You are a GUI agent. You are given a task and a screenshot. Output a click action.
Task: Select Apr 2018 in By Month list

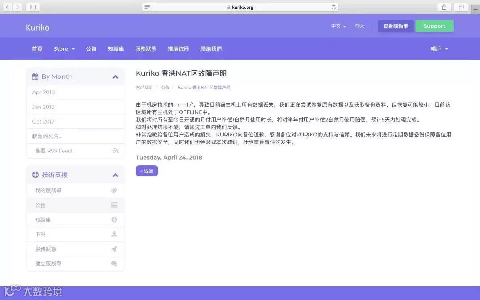[76, 92]
